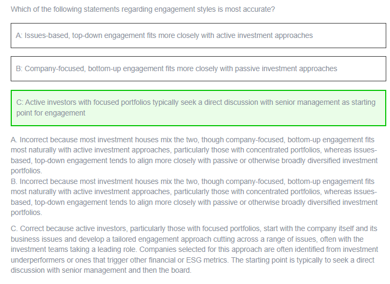Click the 'C:' label in green option

pos(20,102)
